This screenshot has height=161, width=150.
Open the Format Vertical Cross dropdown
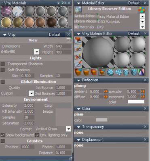(x=68, y=129)
